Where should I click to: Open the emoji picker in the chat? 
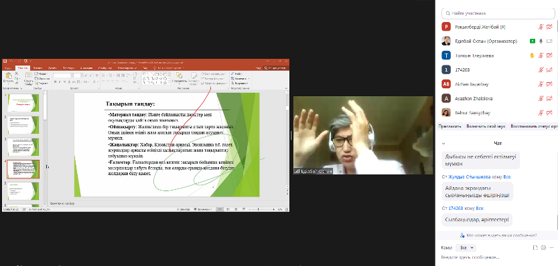click(x=543, y=247)
